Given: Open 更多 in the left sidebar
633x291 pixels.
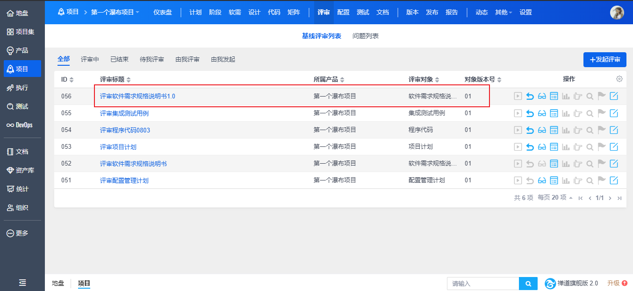Looking at the screenshot, I should point(22,233).
